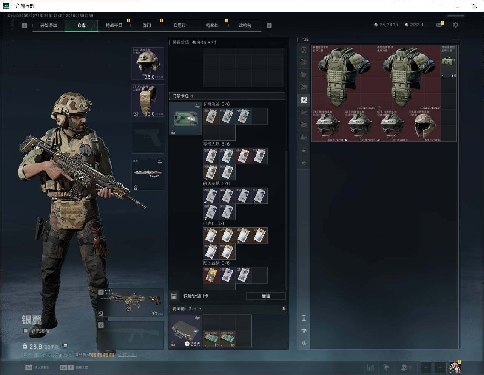Screen dimensions: 484x375
Task: Open warehouse sidebar settings gear
Action: [x=304, y=163]
